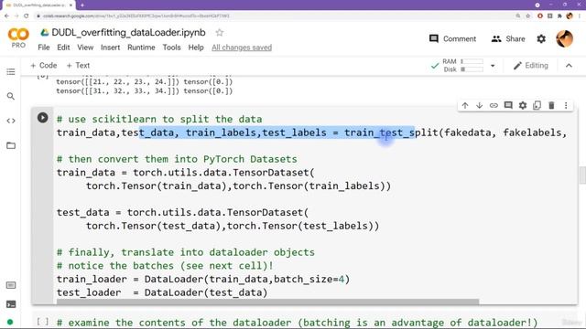Open a new browser tab
This screenshot has height=329, width=586.
pos(82,5)
